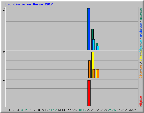144x113 pixels.
Task: Click day '29' on the x-axis
Action: click(x=127, y=110)
